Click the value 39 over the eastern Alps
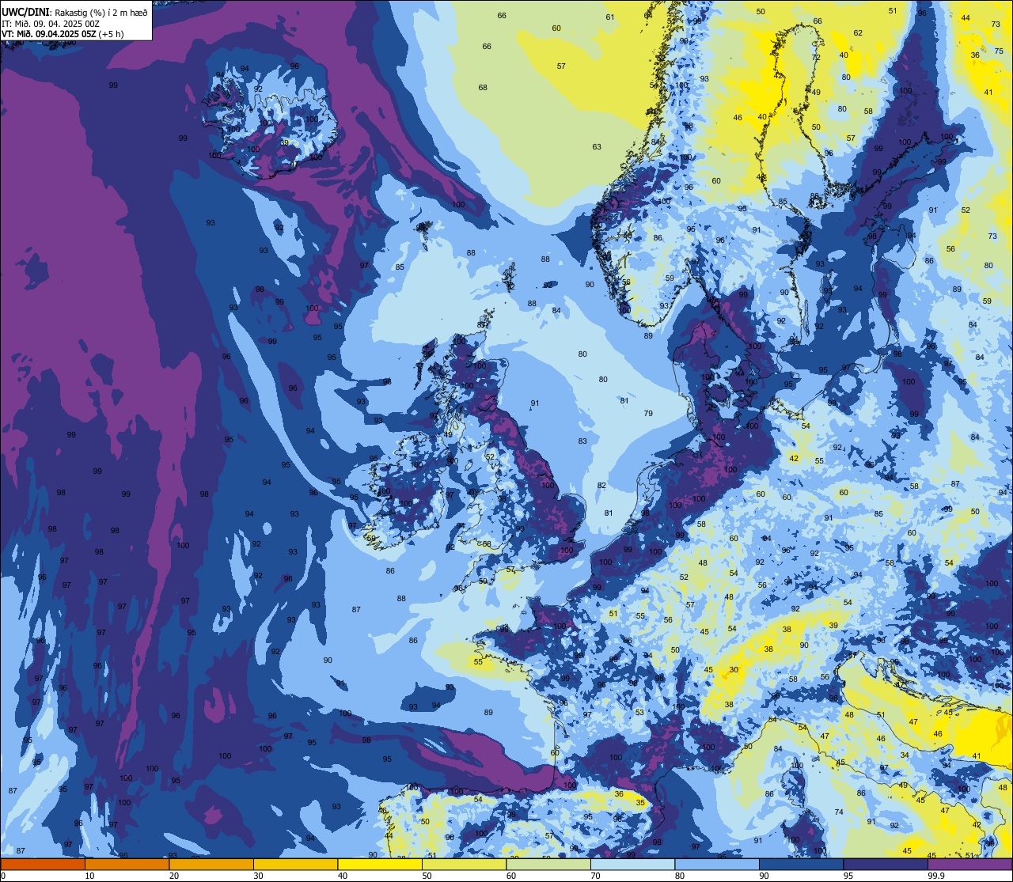The width and height of the screenshot is (1013, 882). tap(833, 625)
